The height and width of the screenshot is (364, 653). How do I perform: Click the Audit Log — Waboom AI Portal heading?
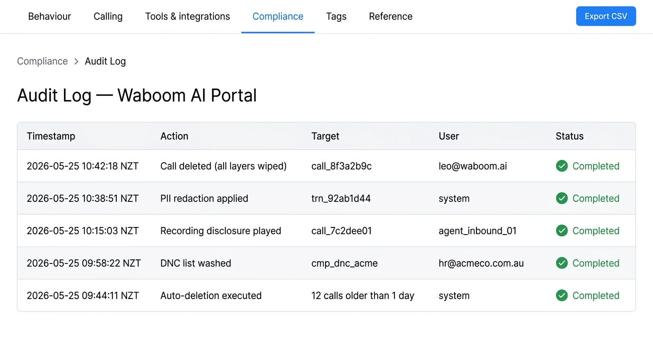[x=137, y=95]
